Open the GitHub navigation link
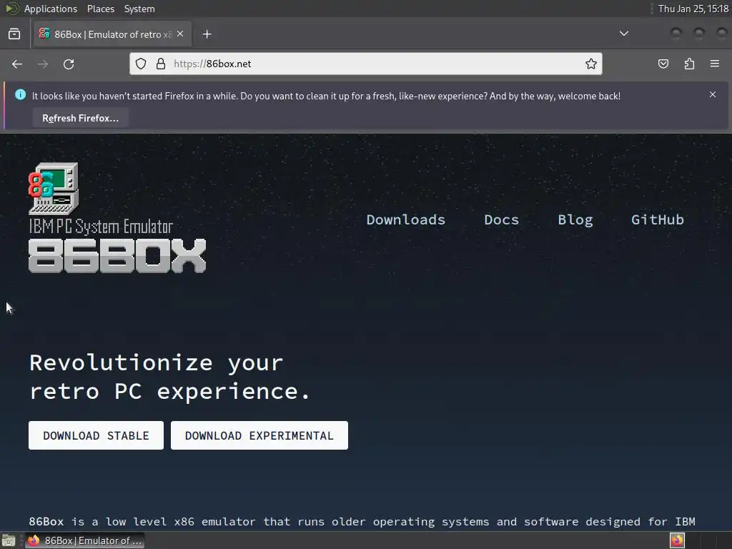 [658, 219]
